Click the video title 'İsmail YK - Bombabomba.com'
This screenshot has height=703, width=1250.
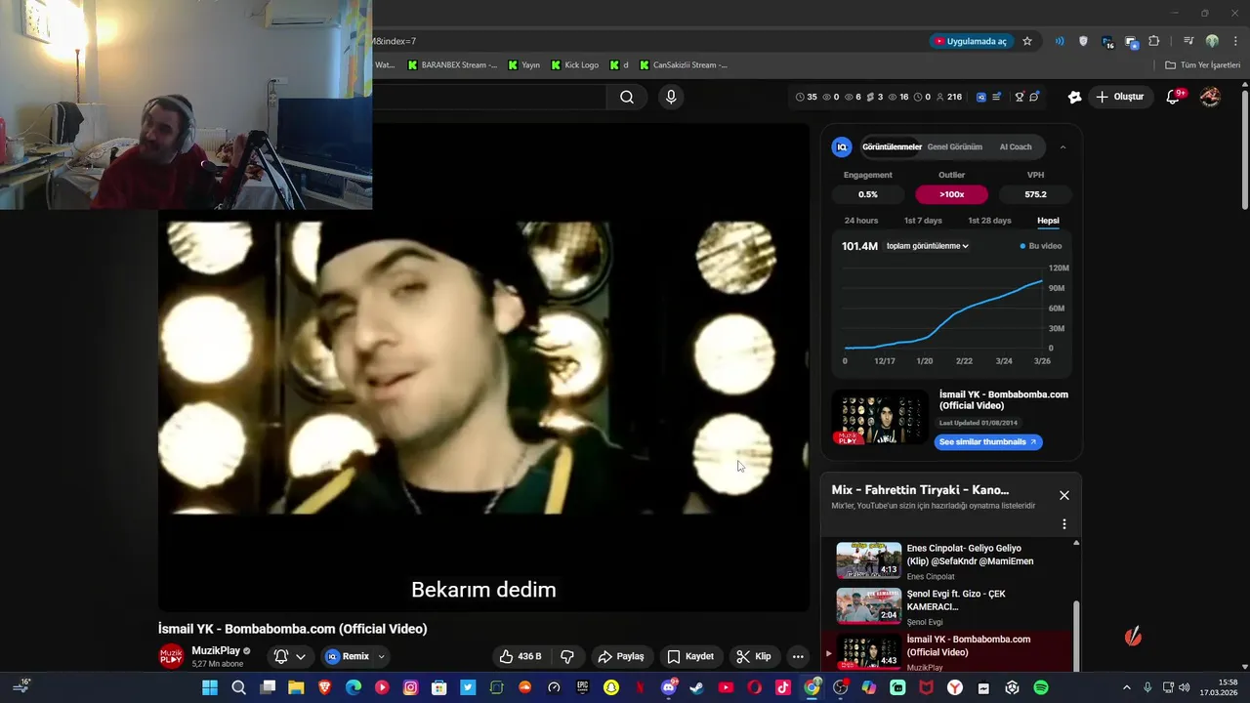292,629
